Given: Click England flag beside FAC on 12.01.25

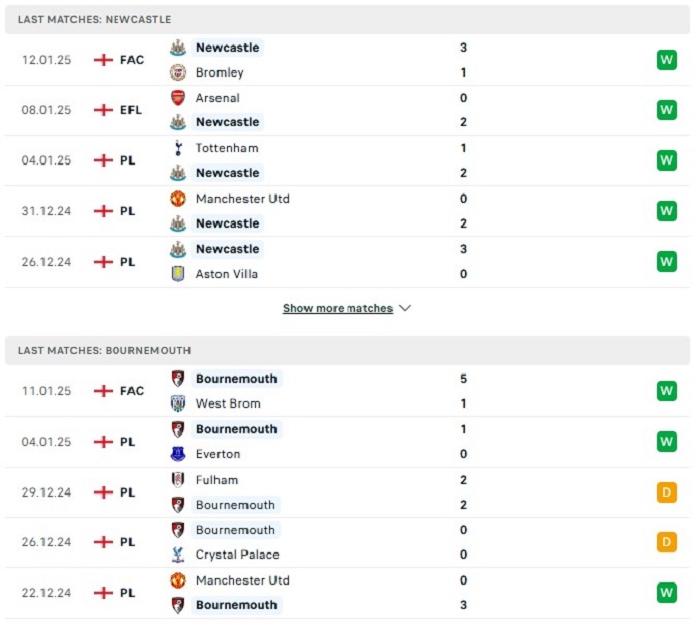Looking at the screenshot, I should pos(103,60).
